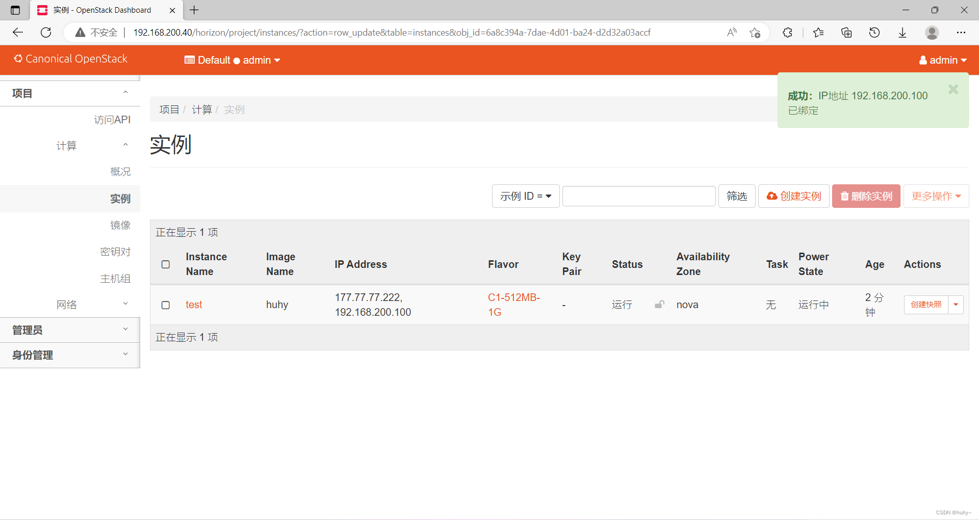Click 创建快照 for test instance

(926, 305)
